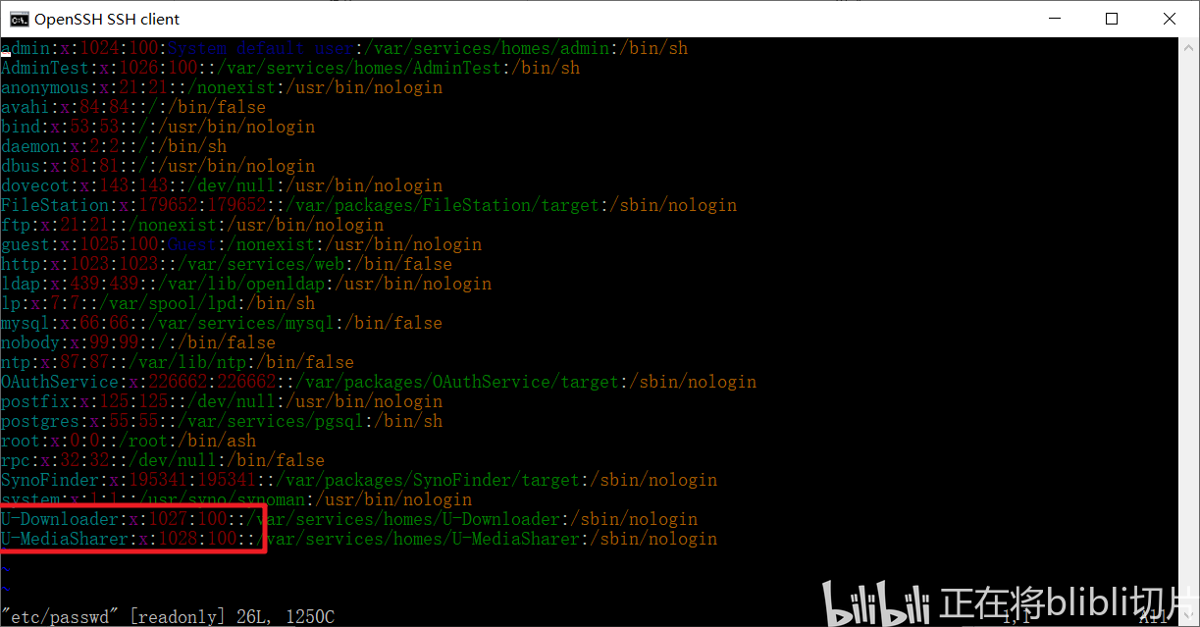The width and height of the screenshot is (1200, 627).
Task: Click the 'dbus' username entry
Action: (20, 166)
